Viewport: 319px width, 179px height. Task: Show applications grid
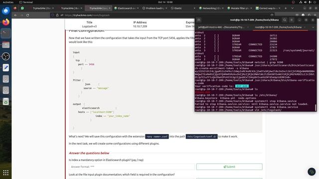click(5, 173)
